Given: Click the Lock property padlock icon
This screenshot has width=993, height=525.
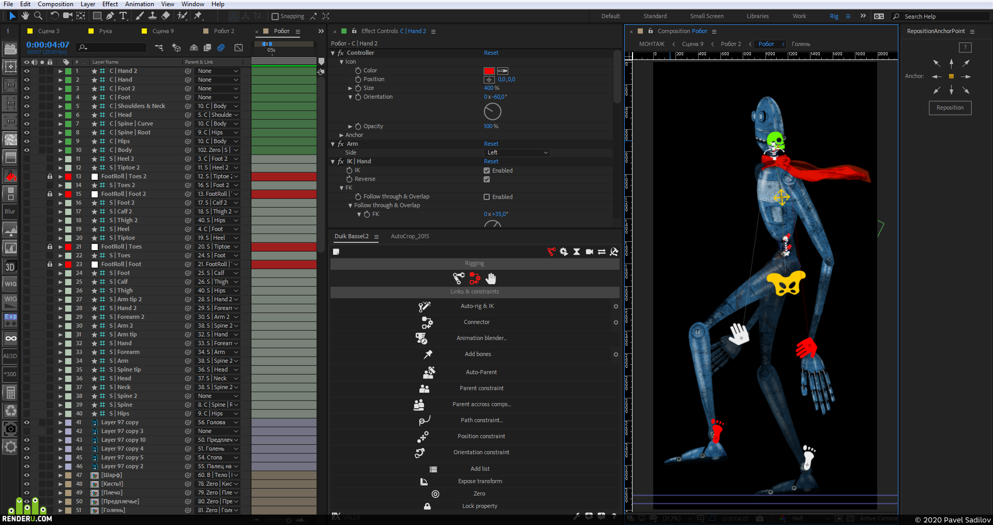Looking at the screenshot, I should click(x=427, y=506).
